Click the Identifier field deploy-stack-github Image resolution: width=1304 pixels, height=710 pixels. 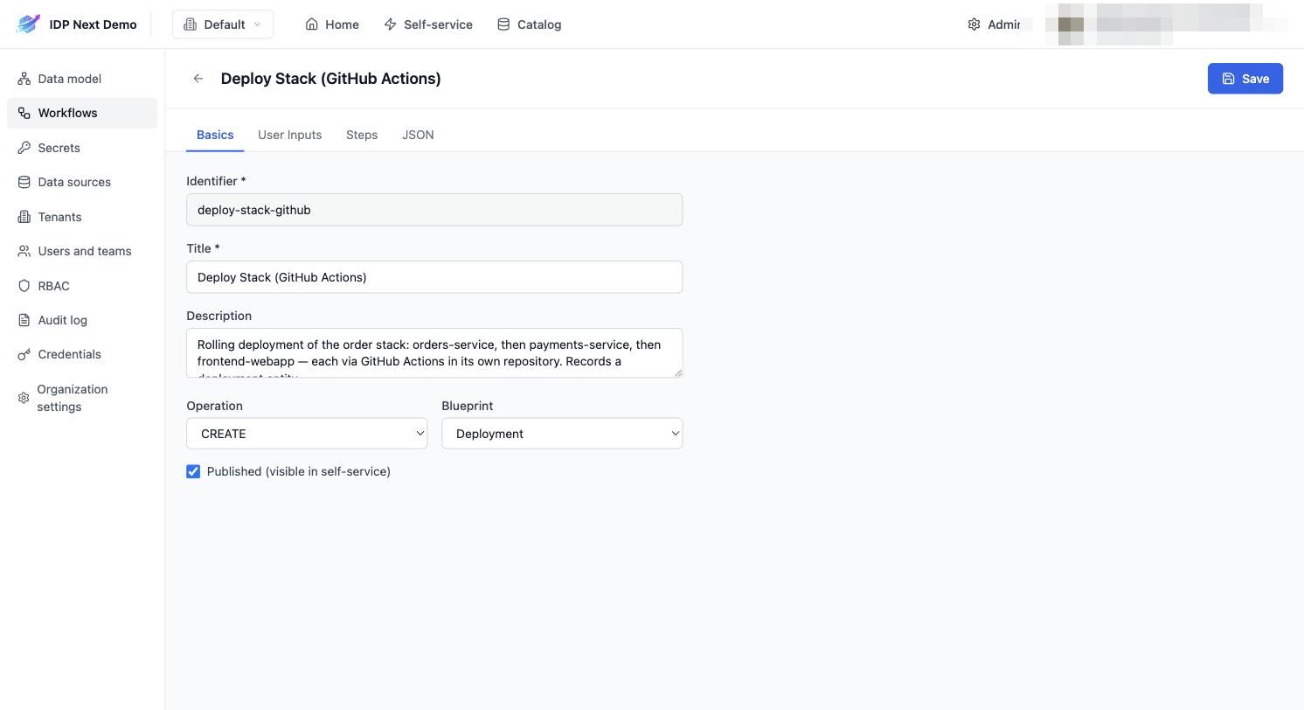(x=434, y=210)
